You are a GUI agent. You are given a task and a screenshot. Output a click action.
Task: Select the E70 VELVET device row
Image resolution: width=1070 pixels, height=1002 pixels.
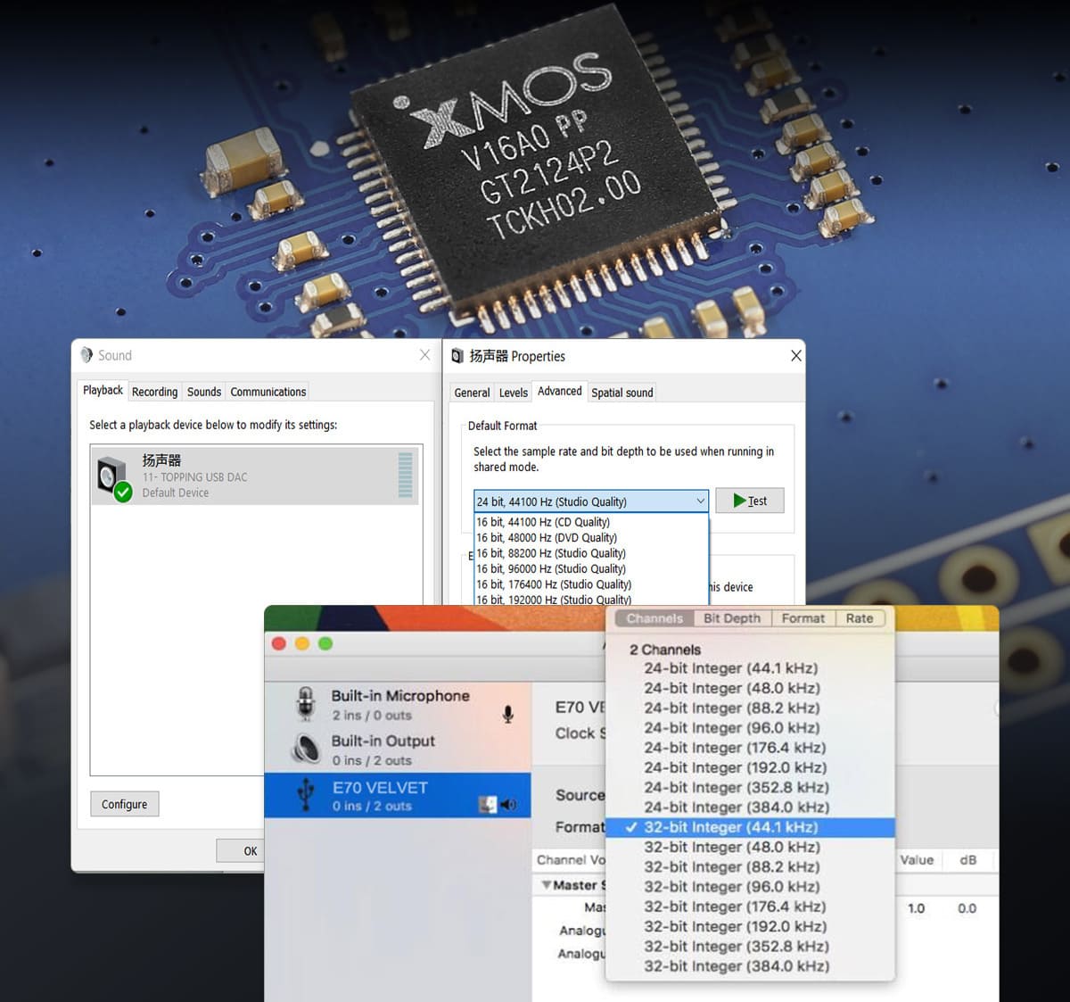pyautogui.click(x=398, y=795)
